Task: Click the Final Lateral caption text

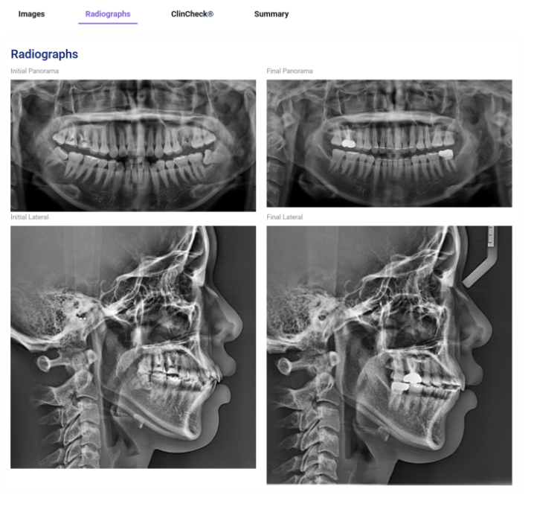Action: [x=284, y=217]
